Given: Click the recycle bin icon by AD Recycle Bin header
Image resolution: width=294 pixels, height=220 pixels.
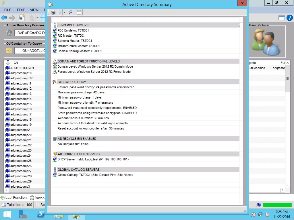Looking at the screenshot, I should point(55,139).
